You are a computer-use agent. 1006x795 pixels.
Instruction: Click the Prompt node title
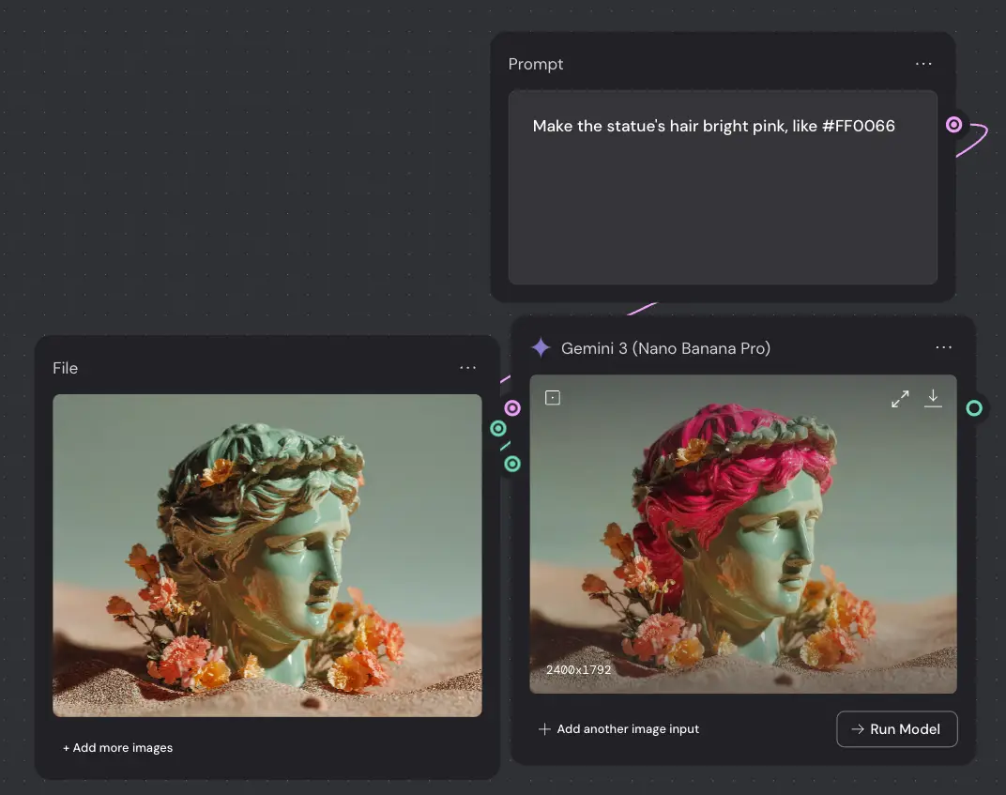pos(536,64)
